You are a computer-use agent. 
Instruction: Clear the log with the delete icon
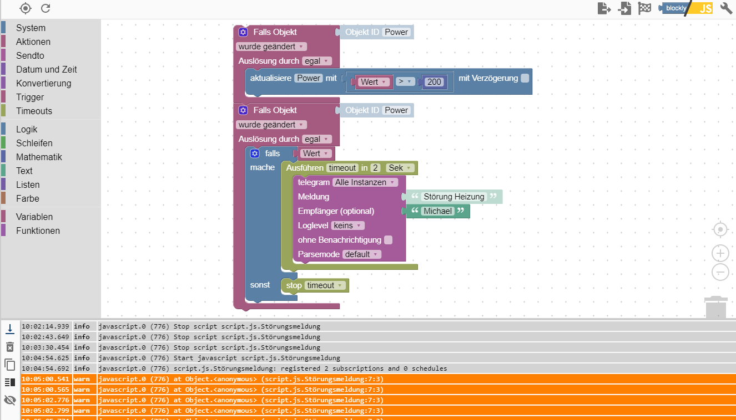pyautogui.click(x=9, y=347)
